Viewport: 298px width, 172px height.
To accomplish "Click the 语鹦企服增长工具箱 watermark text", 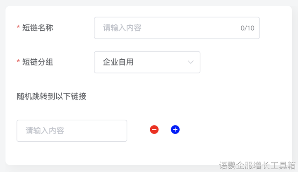I will coord(257,166).
